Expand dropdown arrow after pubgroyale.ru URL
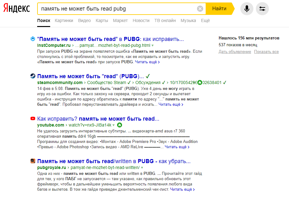 click(x=142, y=168)
